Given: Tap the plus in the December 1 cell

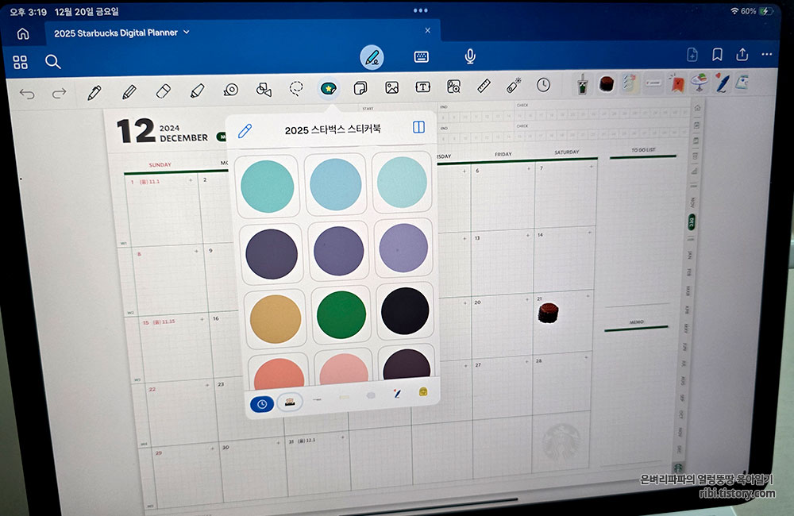Looking at the screenshot, I should [x=191, y=180].
